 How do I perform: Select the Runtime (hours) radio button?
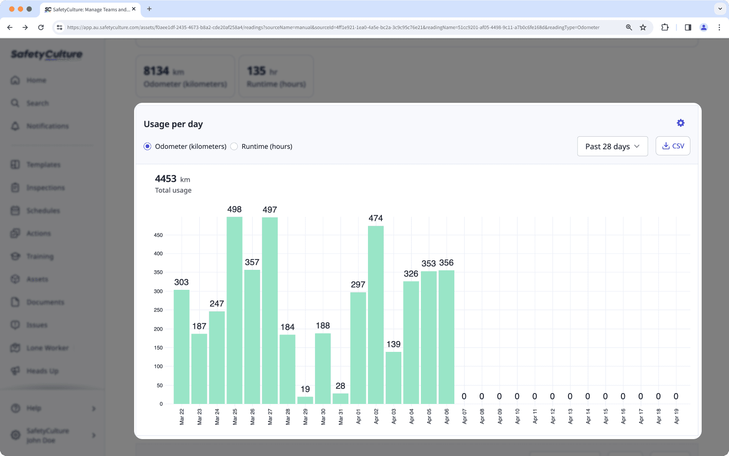click(x=234, y=146)
